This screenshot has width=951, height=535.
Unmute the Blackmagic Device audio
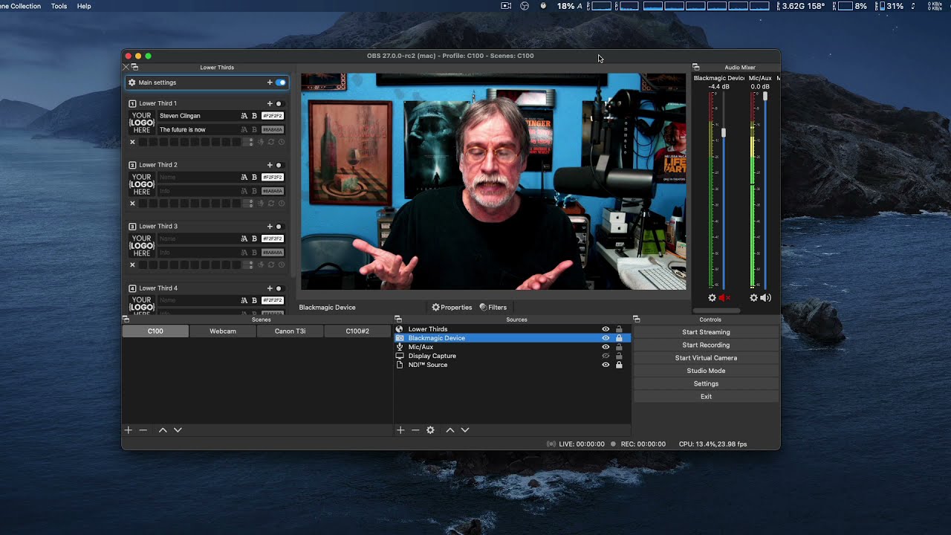(724, 298)
